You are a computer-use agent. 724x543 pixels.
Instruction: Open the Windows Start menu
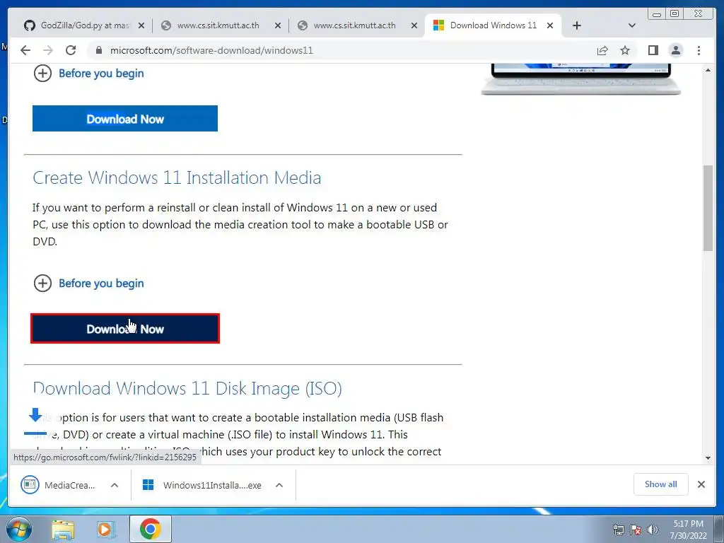tap(18, 529)
